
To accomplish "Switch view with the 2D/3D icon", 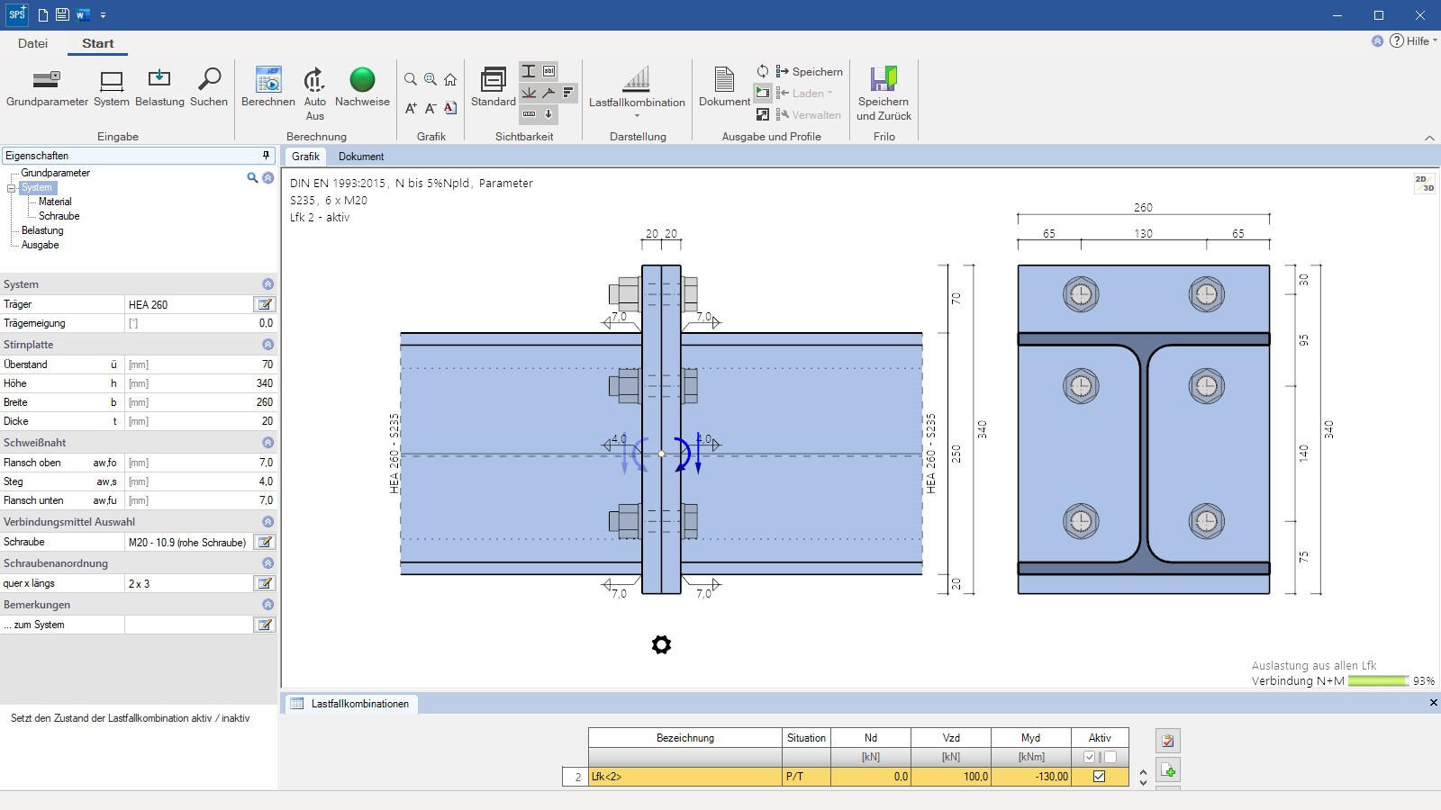I will point(1424,184).
